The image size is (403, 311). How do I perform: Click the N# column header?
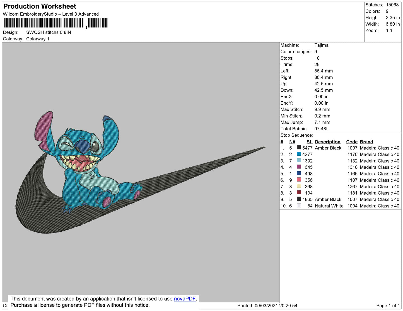(292, 142)
